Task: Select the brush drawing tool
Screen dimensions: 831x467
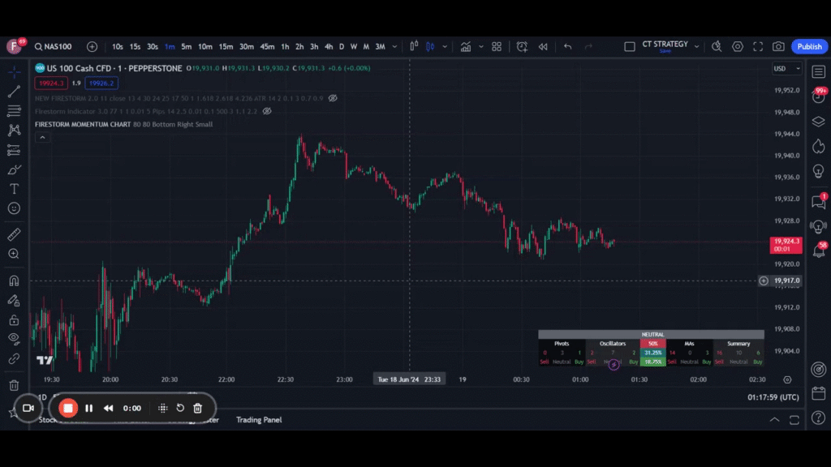Action: pyautogui.click(x=15, y=170)
